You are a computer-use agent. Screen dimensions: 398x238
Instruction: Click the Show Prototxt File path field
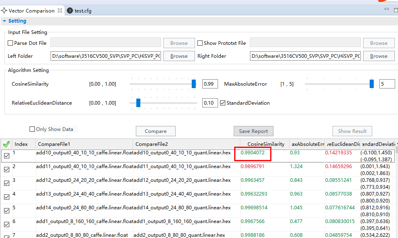[305, 42]
